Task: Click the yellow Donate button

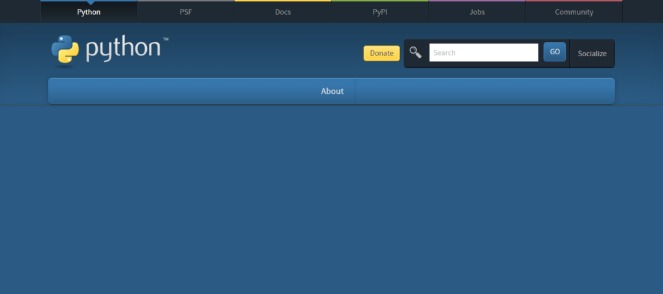Action: pos(382,53)
